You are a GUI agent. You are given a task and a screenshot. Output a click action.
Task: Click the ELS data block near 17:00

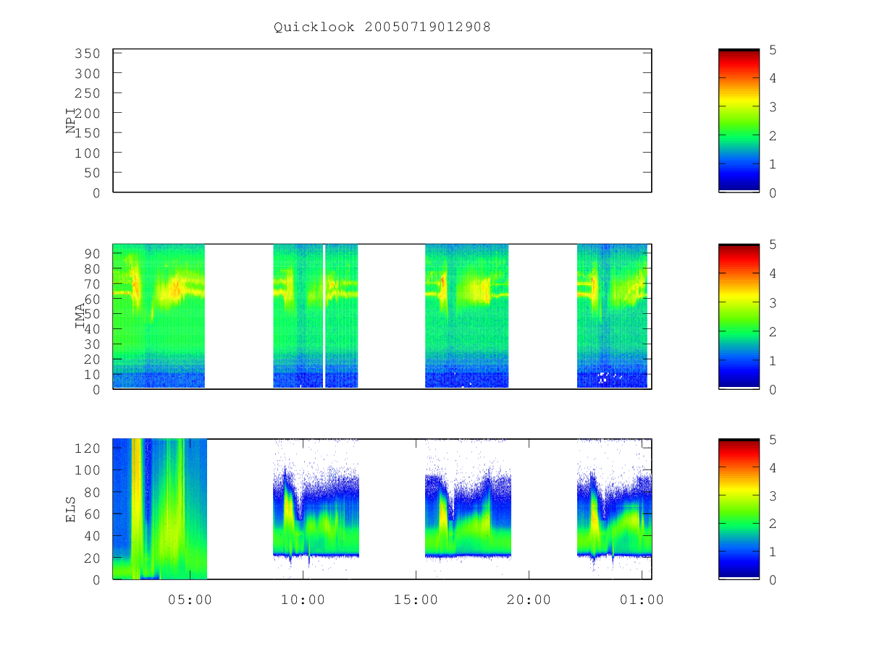[x=468, y=509]
